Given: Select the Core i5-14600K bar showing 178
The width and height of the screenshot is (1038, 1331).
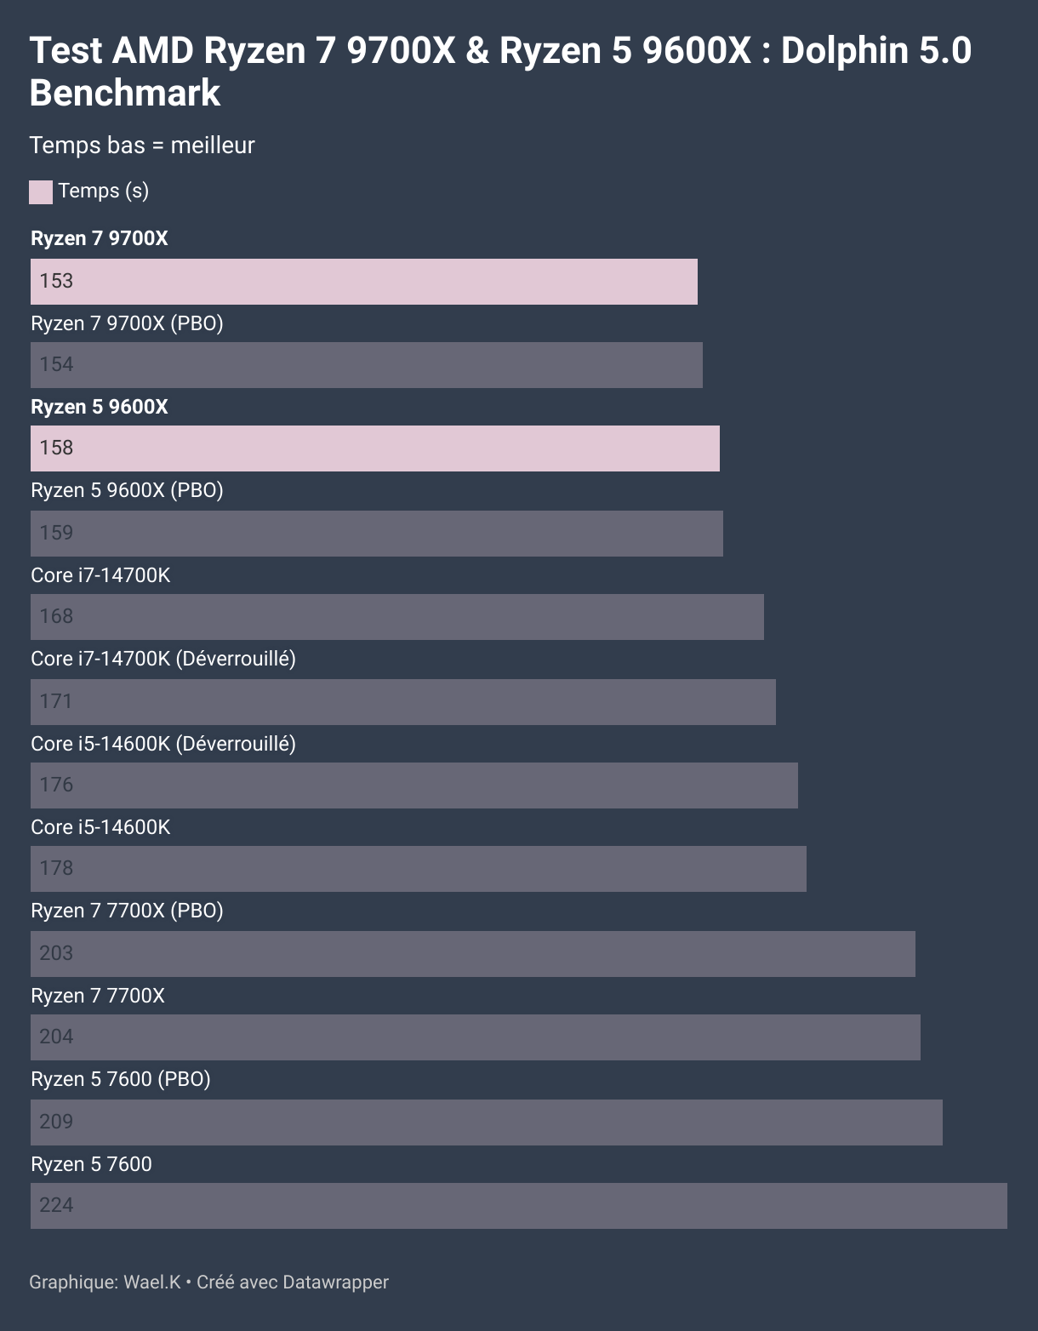Looking at the screenshot, I should pos(419,869).
